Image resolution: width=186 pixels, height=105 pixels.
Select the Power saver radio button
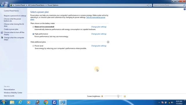[33, 46]
